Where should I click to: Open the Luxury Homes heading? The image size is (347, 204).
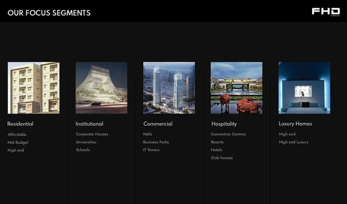295,124
